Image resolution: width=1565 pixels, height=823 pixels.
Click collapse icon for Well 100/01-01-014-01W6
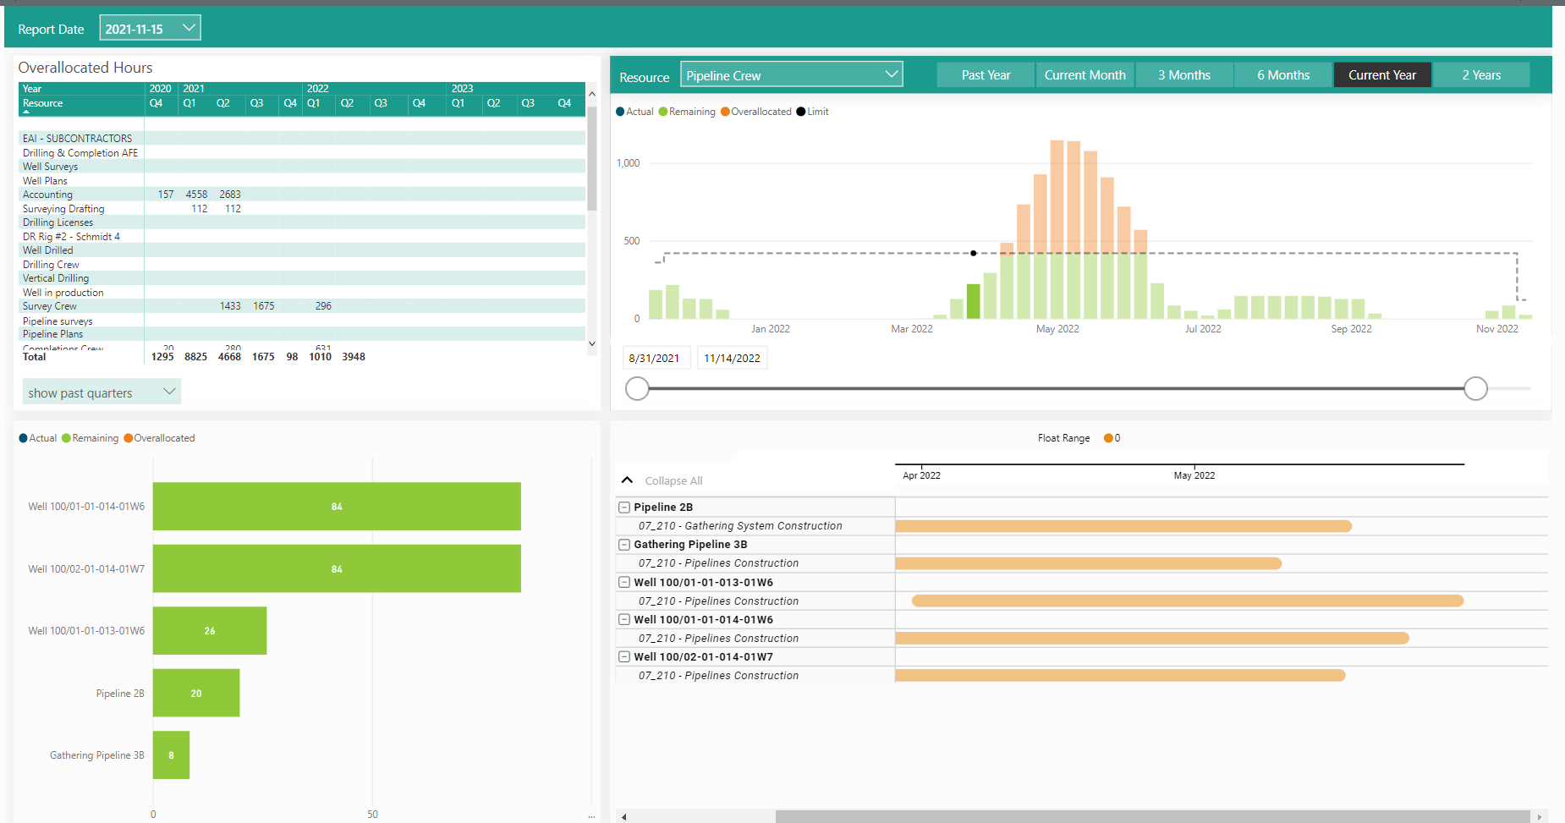point(624,619)
